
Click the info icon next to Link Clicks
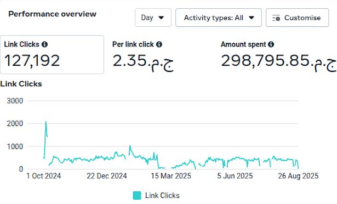coord(44,44)
